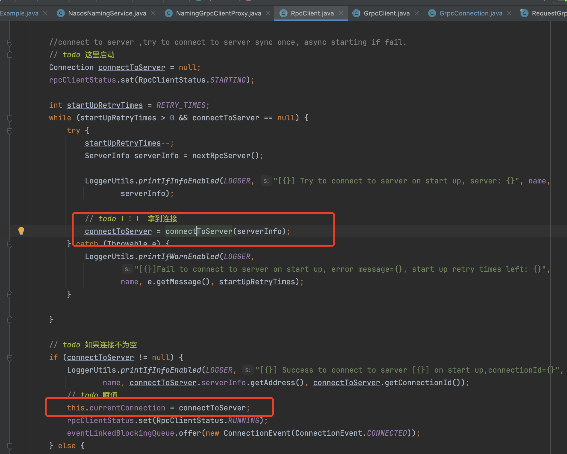Collapse the 'if (connectToServer != null)' block
This screenshot has width=567, height=454.
10,358
